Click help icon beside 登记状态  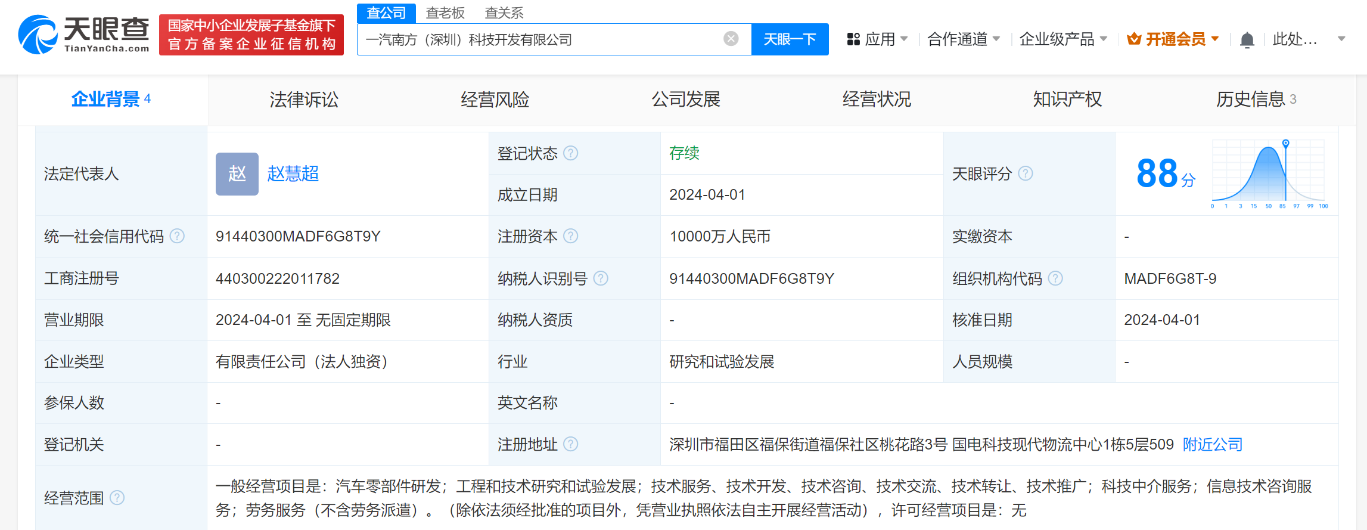pos(570,153)
